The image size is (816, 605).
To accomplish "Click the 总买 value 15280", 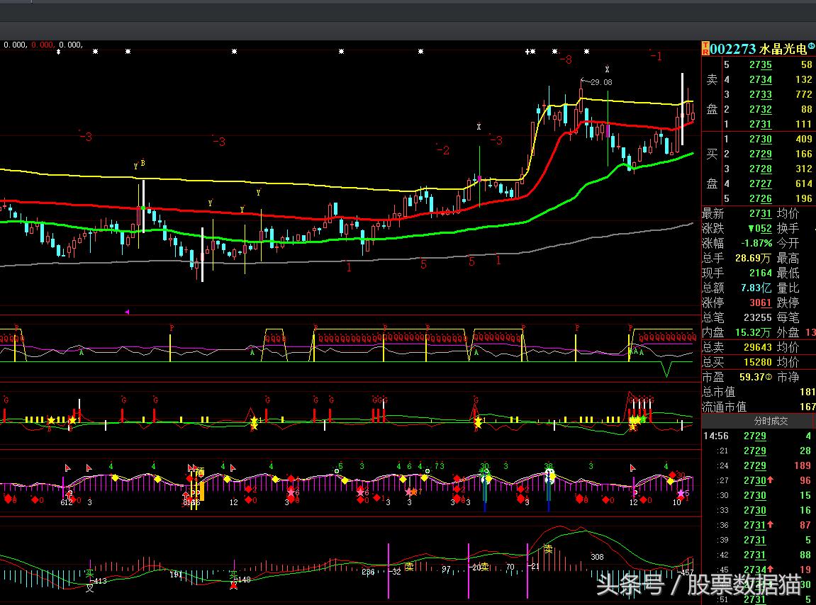I will click(x=757, y=362).
